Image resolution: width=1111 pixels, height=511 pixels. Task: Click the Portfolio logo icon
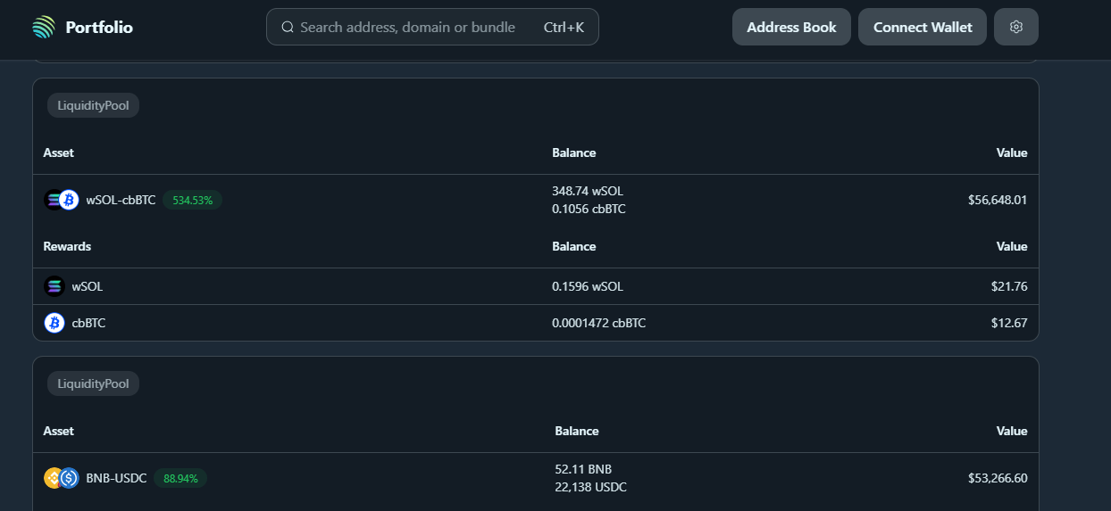click(43, 28)
